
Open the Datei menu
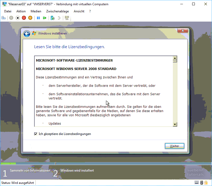[8, 11]
